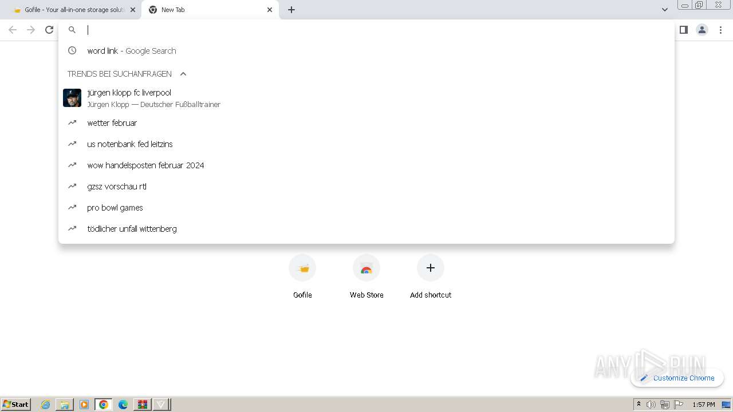733x412 pixels.
Task: Click the magnifier icon in address bar
Action: click(72, 30)
